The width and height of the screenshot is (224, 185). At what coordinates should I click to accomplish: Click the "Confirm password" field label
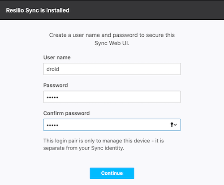[x=66, y=113]
